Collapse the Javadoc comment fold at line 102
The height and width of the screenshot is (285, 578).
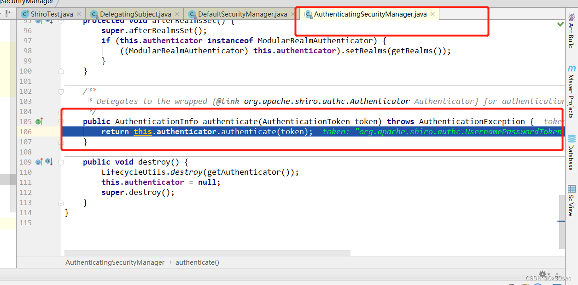61,91
